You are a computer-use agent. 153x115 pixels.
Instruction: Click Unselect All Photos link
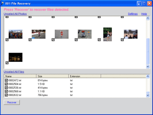(15, 14)
